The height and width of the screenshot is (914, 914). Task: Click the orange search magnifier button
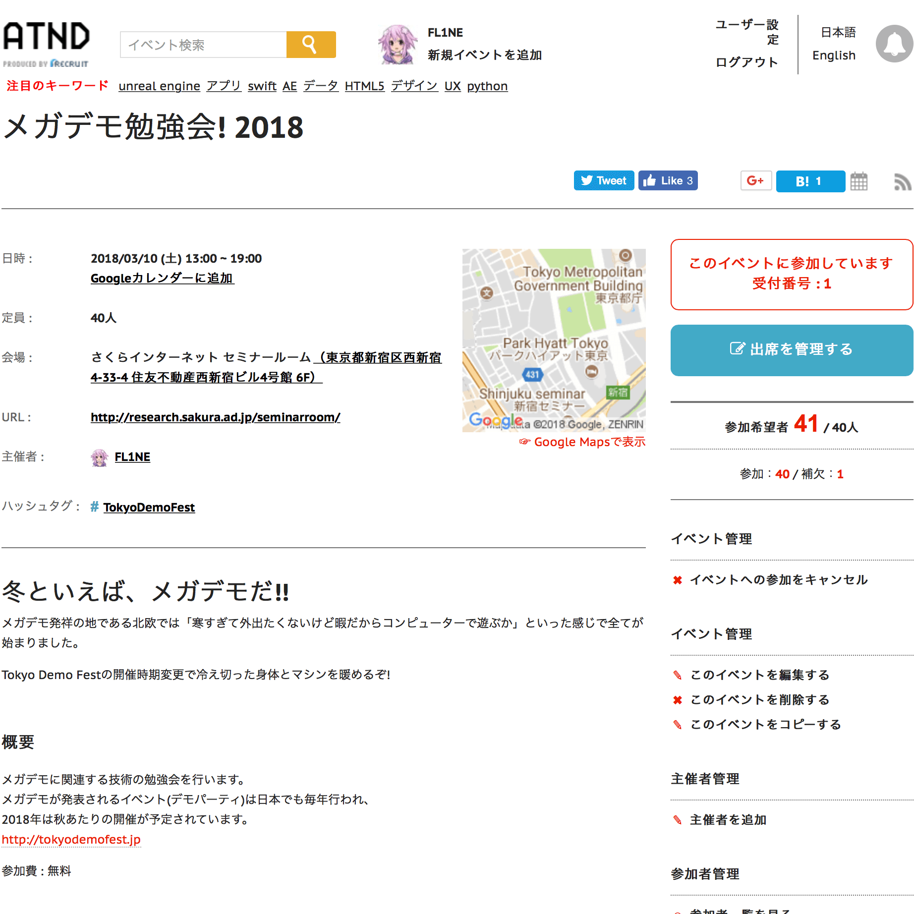[x=311, y=45]
